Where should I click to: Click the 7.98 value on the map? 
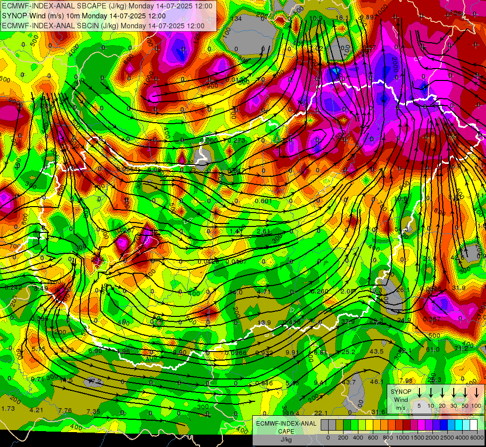[406, 380]
